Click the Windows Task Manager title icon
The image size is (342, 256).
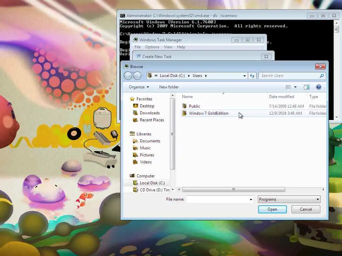coord(136,40)
